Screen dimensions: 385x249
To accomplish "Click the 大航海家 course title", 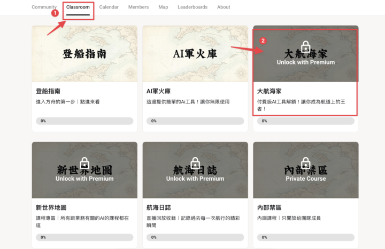I will 269,91.
